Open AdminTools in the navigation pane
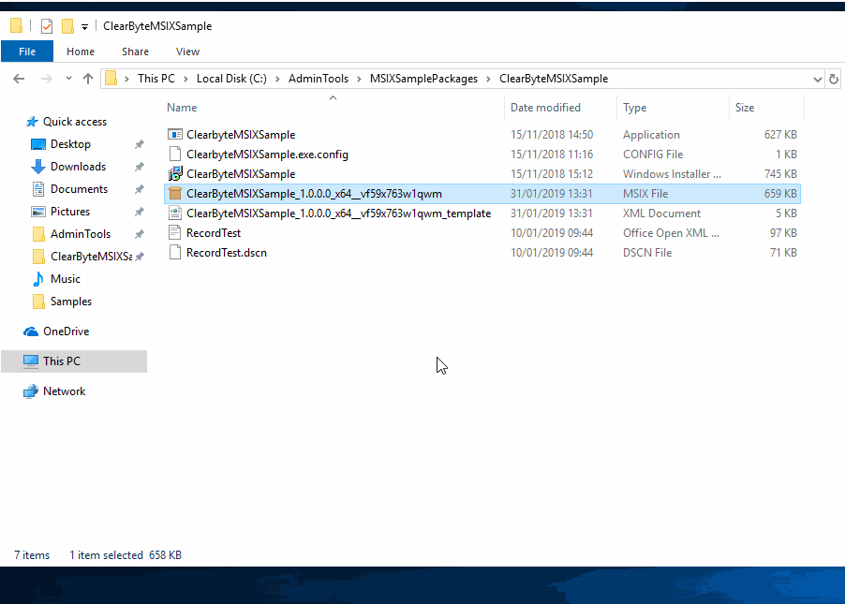 81,234
